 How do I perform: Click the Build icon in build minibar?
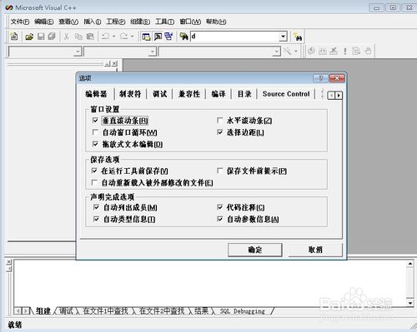point(323,51)
